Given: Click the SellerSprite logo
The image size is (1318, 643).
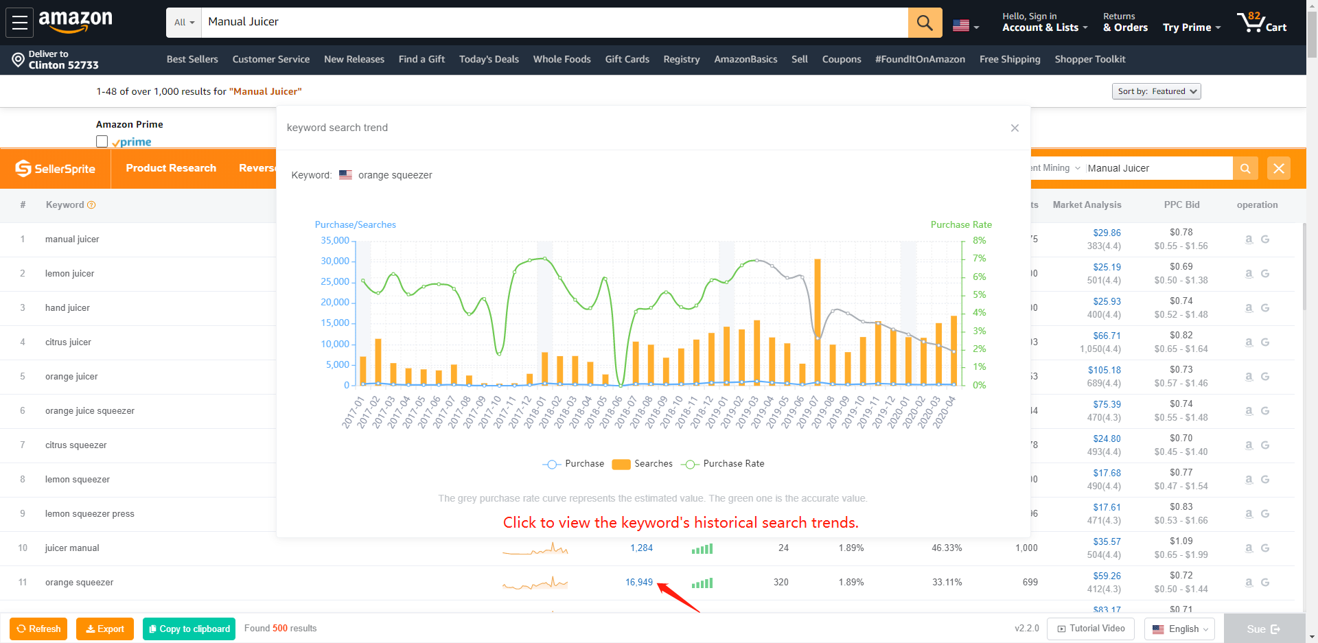Looking at the screenshot, I should point(56,169).
